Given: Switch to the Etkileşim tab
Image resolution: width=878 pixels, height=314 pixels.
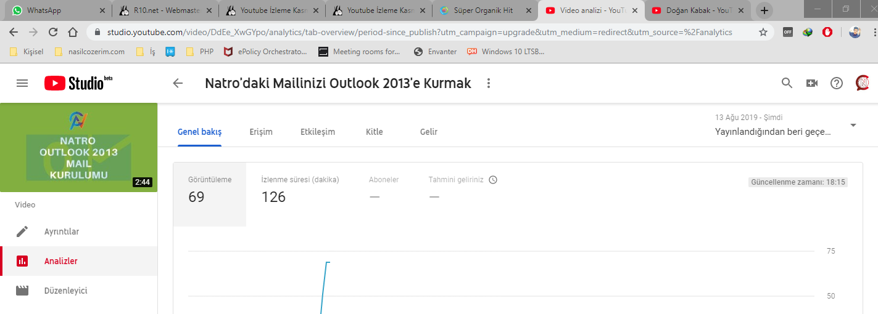Looking at the screenshot, I should (318, 132).
